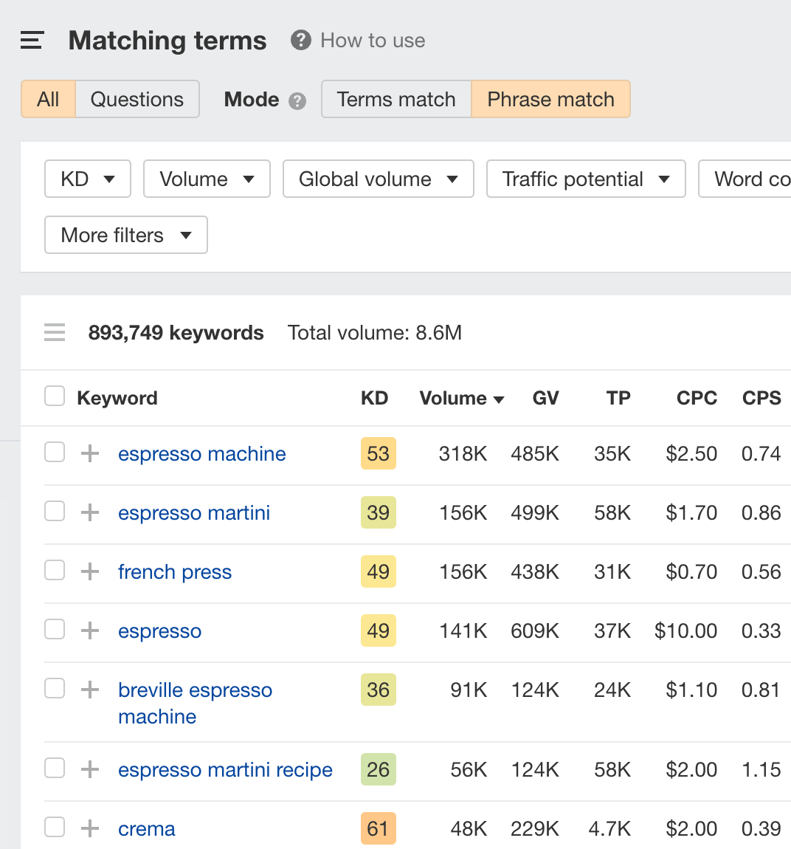This screenshot has width=791, height=849.
Task: Add french press keyword with plus icon
Action: pos(90,571)
